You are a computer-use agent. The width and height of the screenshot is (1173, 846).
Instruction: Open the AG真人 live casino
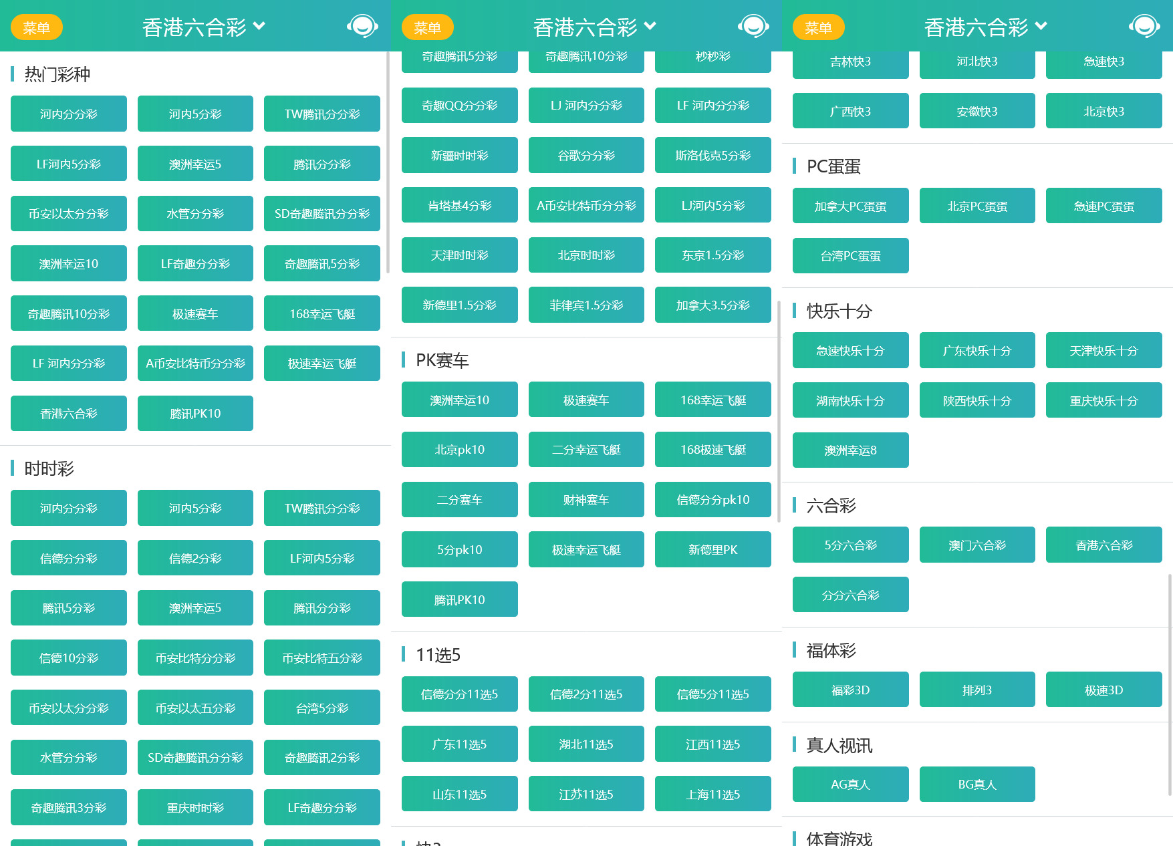[850, 784]
